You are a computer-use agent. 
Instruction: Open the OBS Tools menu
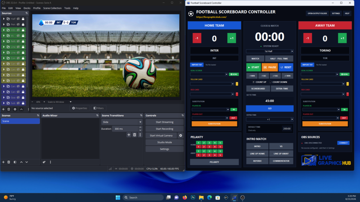tap(67, 8)
